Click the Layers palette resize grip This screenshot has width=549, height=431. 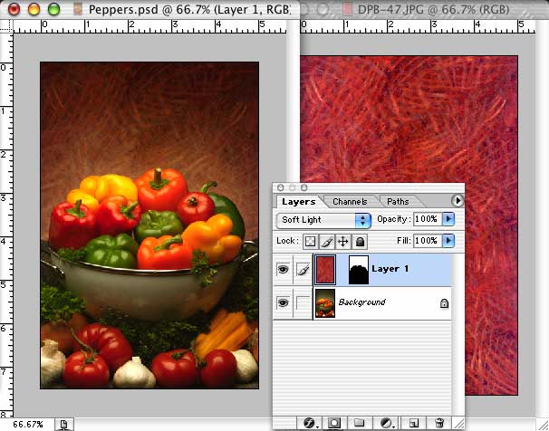pyautogui.click(x=459, y=424)
